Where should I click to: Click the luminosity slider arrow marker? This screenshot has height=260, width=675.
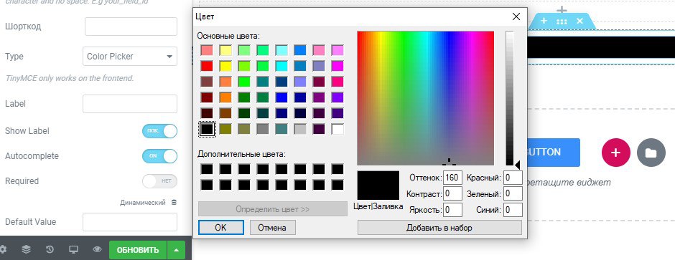tap(518, 165)
